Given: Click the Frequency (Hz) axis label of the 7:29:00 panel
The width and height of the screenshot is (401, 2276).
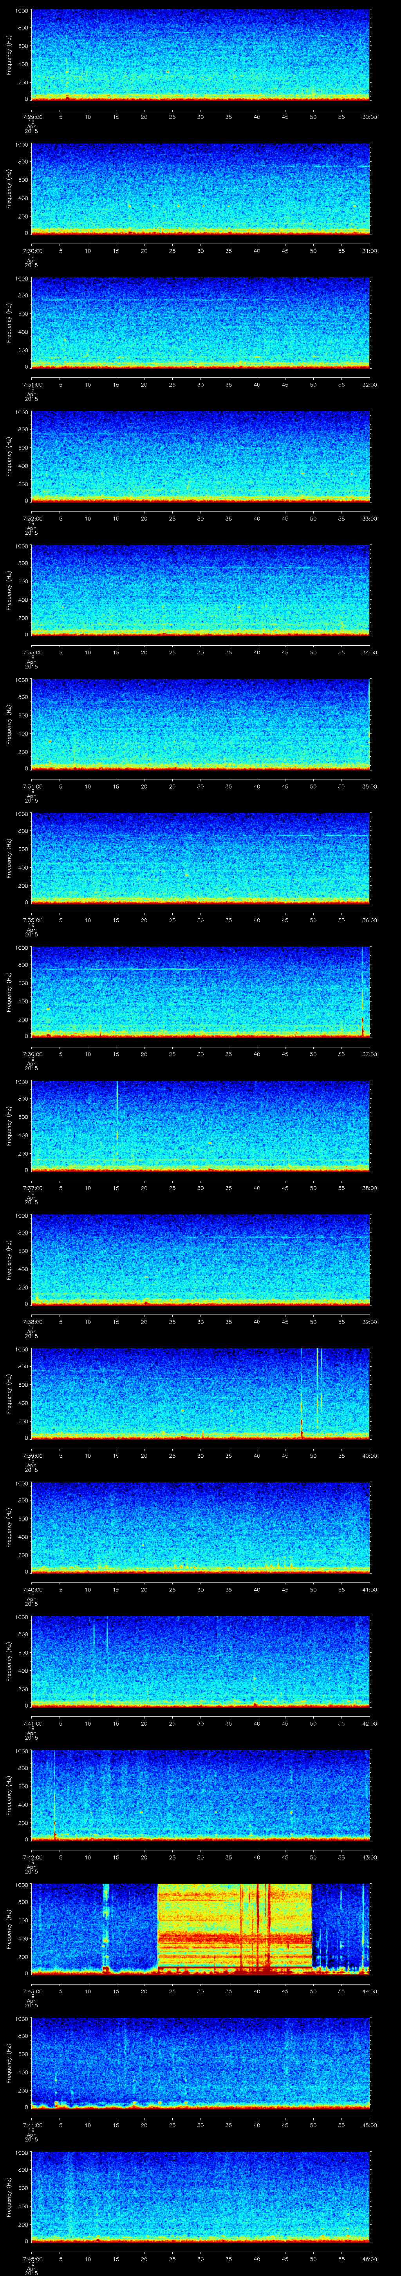Looking at the screenshot, I should click(x=9, y=55).
